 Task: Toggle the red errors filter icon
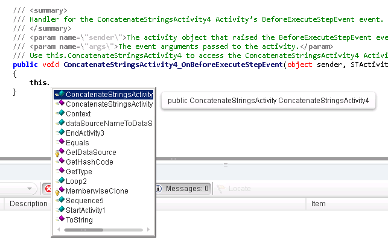click(x=49, y=189)
